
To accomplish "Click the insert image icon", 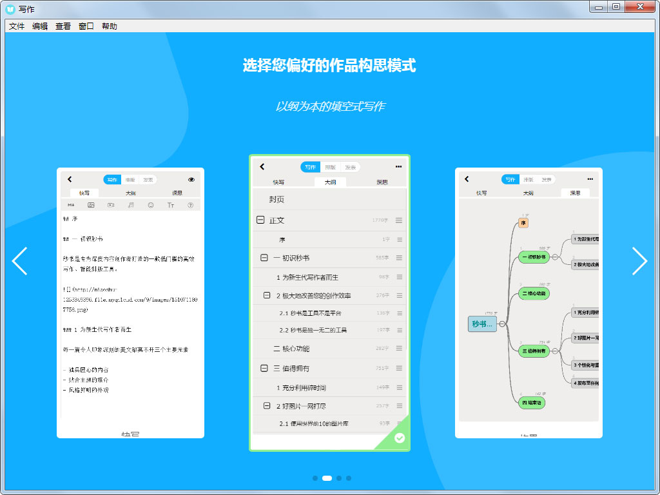I will [91, 205].
